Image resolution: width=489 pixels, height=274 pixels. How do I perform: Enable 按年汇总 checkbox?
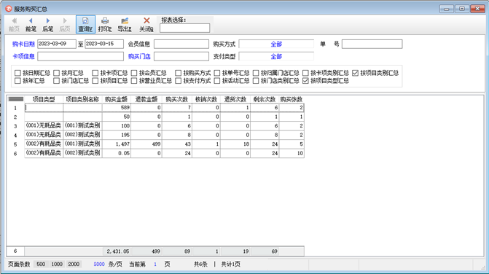17,81
